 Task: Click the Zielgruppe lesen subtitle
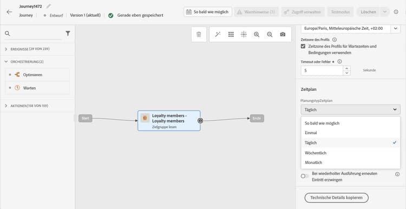(164, 127)
